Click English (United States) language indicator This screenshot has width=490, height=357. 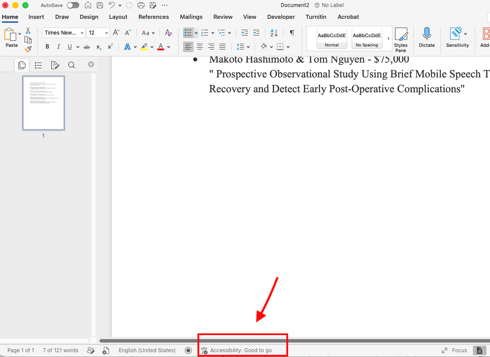tap(147, 350)
